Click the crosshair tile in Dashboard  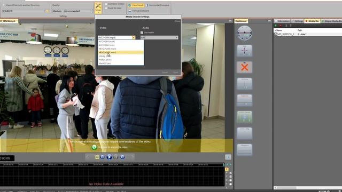245,51
